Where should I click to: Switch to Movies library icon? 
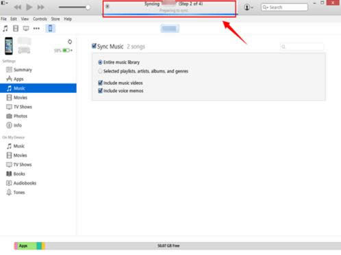click(16, 29)
